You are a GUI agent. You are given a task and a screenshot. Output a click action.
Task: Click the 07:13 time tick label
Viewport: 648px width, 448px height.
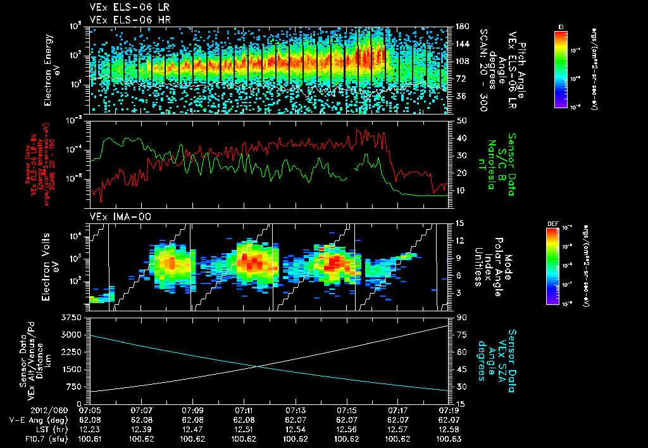(x=295, y=411)
